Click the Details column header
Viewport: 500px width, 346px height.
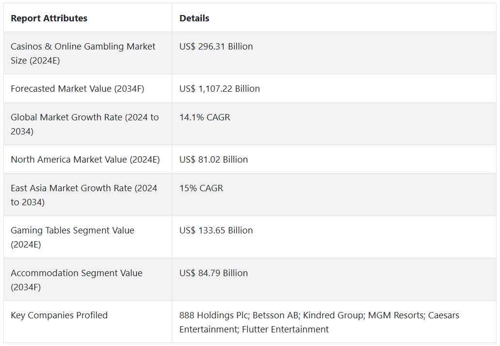pos(194,18)
